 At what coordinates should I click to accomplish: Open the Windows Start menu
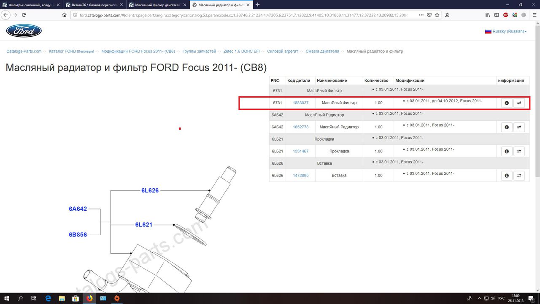pyautogui.click(x=7, y=298)
